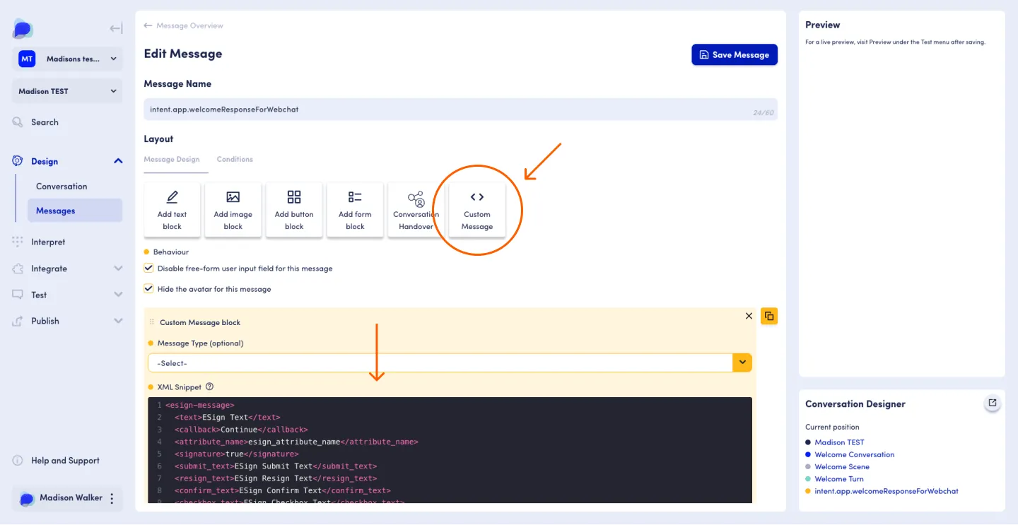Open the Madison TEST designer link
The width and height of the screenshot is (1018, 525).
839,442
